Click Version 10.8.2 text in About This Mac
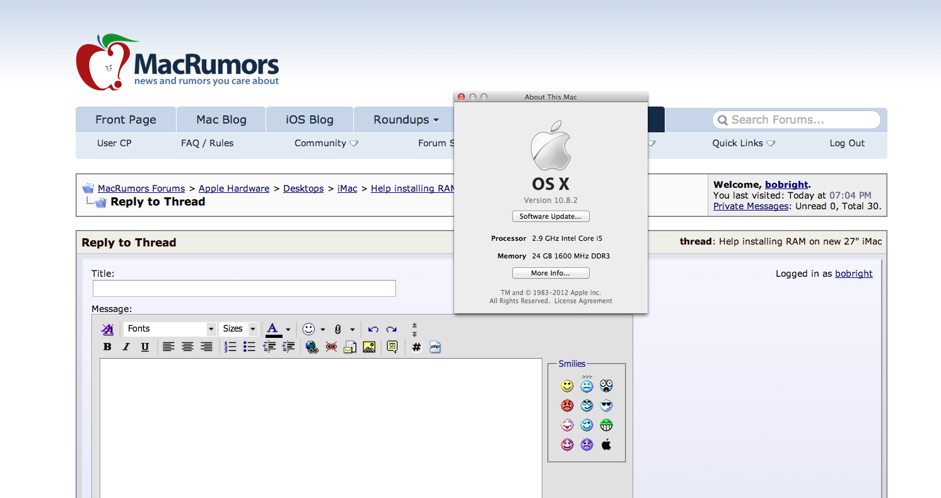 [x=551, y=200]
